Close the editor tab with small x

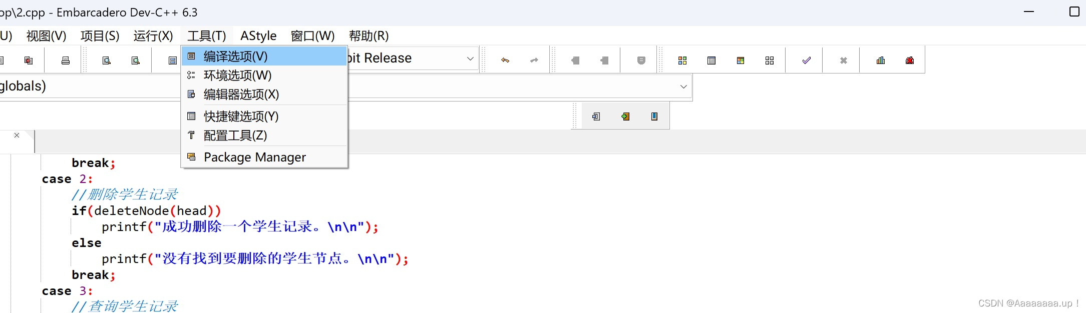[x=17, y=135]
